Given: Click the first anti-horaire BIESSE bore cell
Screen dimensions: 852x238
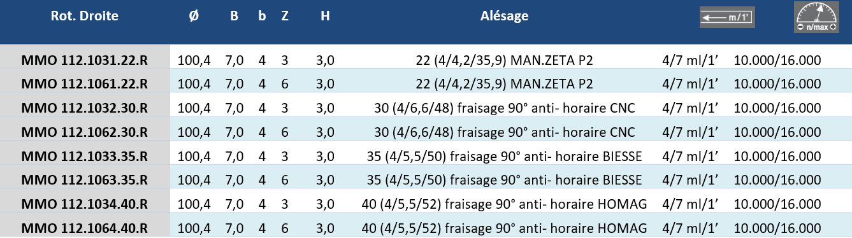Looking at the screenshot, I should click(x=504, y=157).
